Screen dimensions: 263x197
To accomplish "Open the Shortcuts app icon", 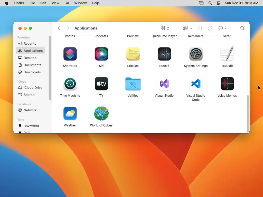I will (70, 54).
